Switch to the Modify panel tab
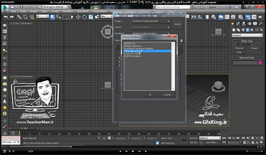 [238, 24]
